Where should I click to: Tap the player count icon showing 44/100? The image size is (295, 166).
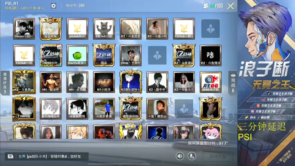click(206, 6)
